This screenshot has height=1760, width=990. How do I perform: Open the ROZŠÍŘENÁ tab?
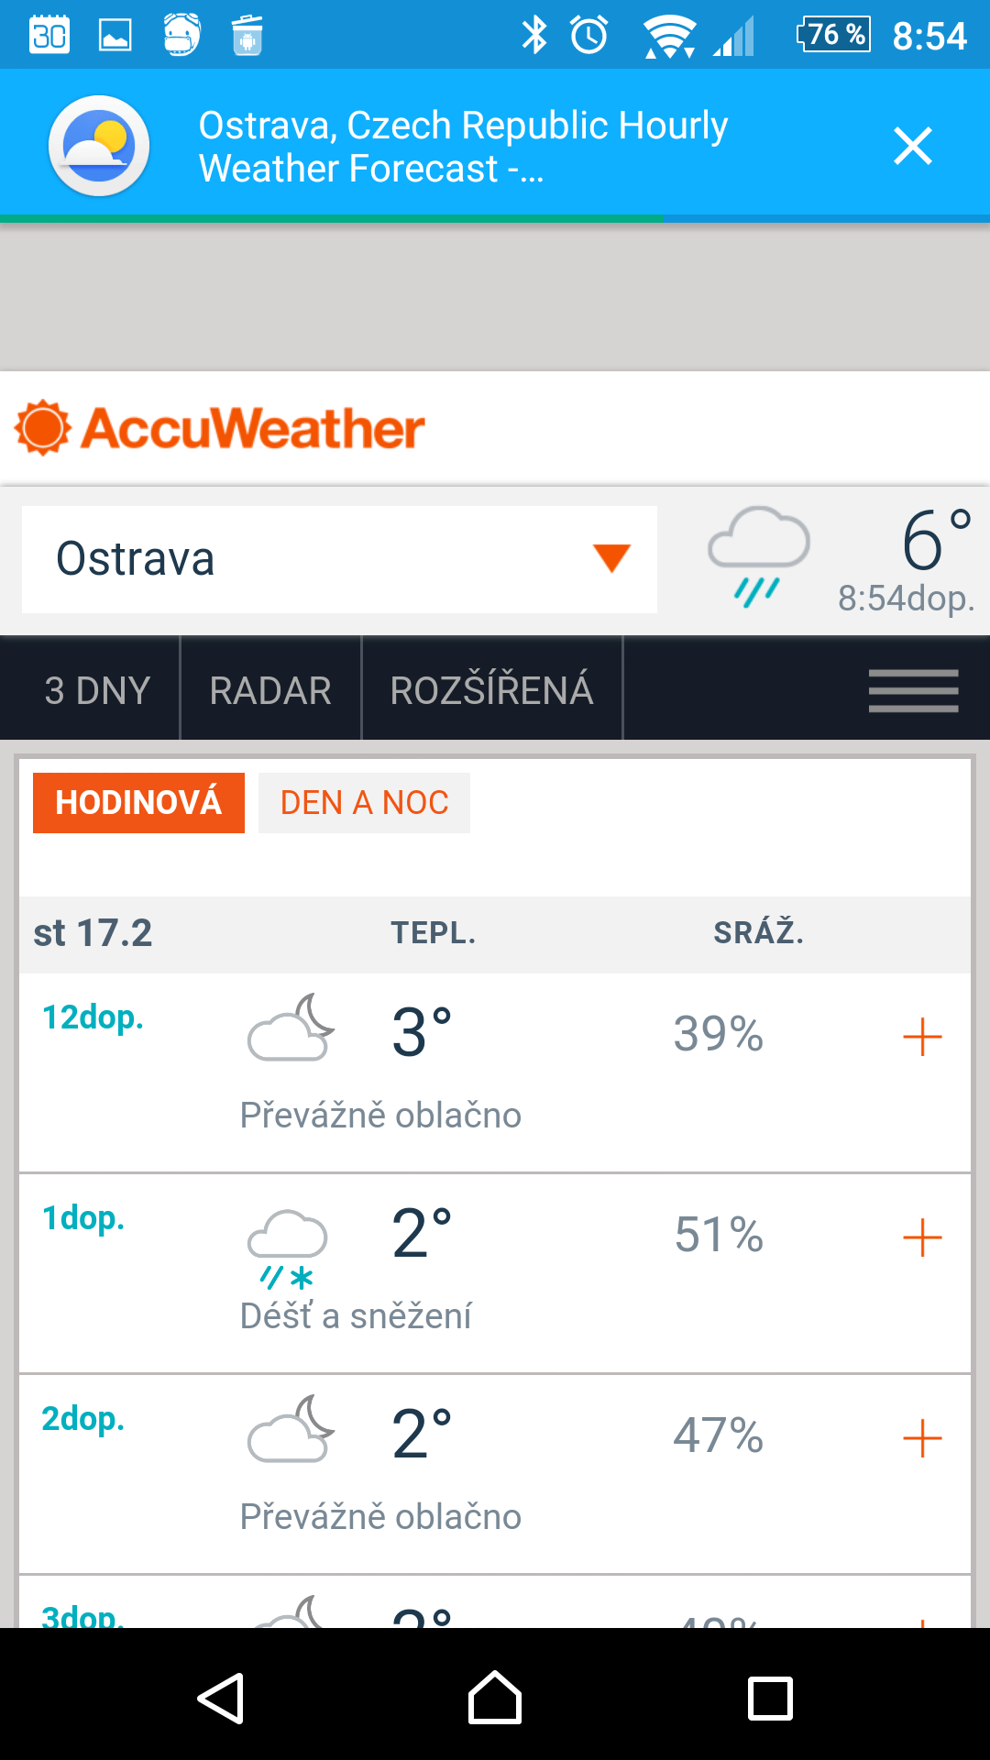[491, 689]
